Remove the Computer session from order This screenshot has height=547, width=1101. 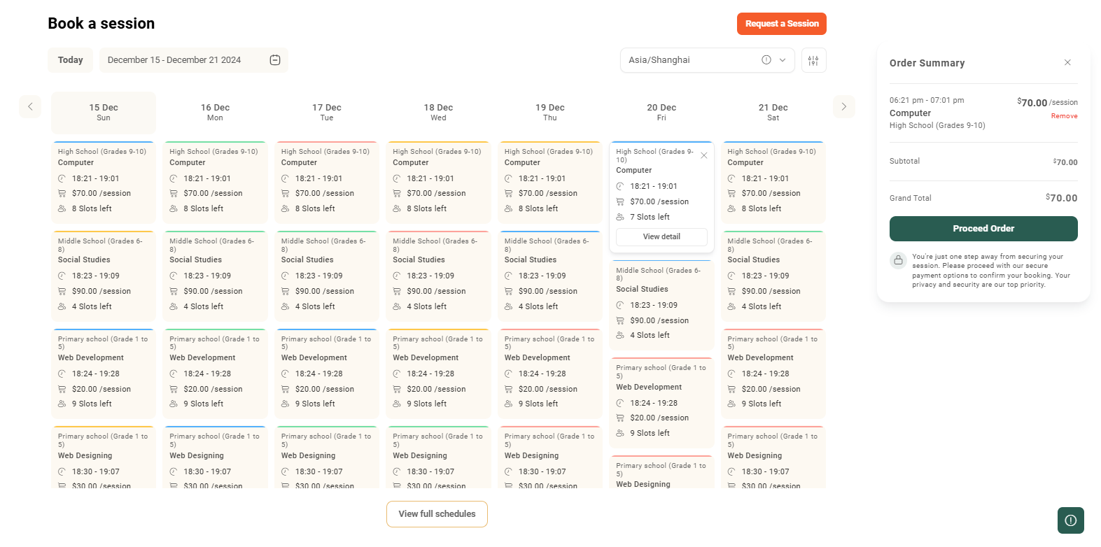tap(1064, 116)
